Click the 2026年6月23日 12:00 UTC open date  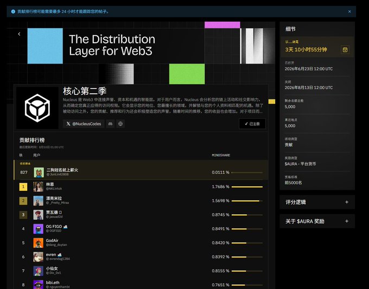point(309,69)
